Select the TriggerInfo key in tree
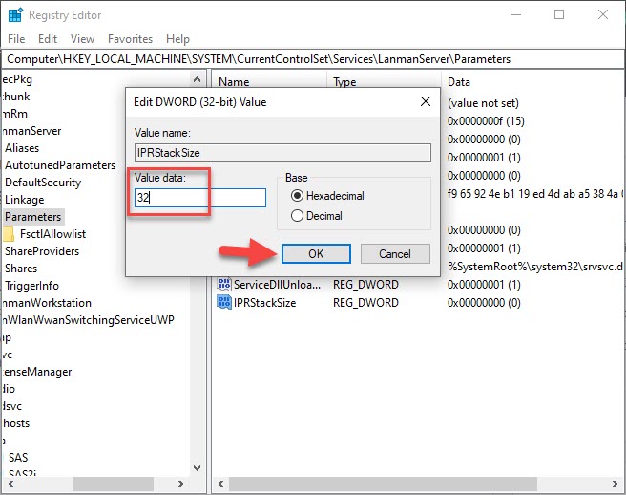Screen dimensions: 626x495 [x=31, y=286]
